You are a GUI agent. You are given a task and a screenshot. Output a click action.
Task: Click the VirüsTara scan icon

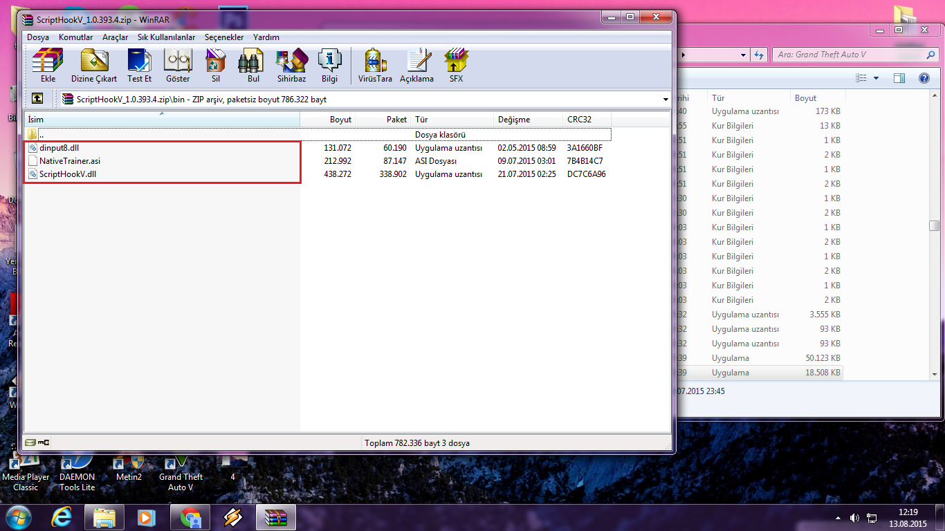pyautogui.click(x=375, y=66)
